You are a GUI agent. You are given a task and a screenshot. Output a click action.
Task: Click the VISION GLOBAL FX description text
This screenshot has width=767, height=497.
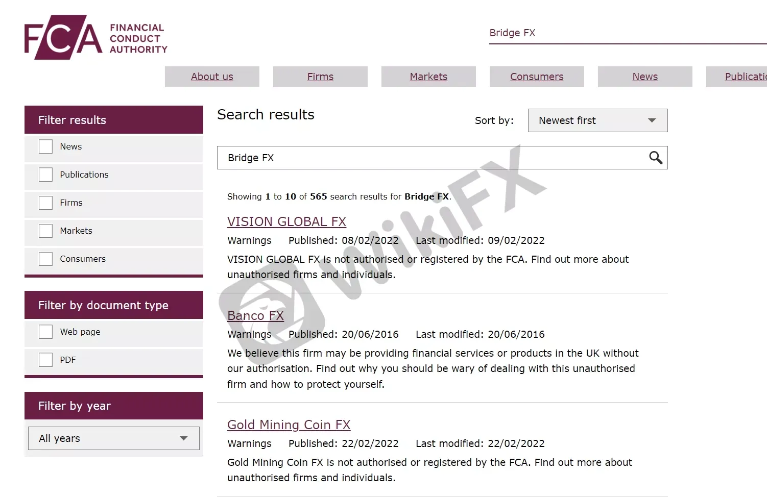pos(428,267)
